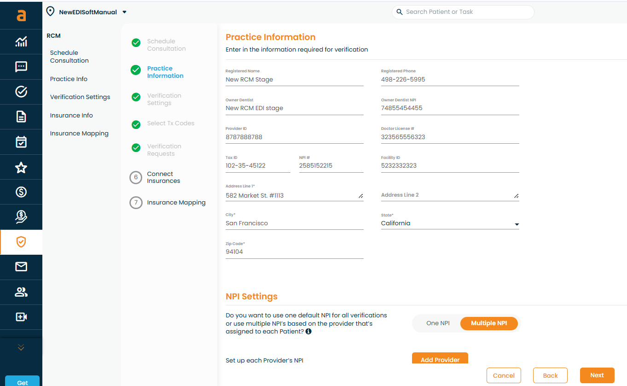Select the Multiple NPI option

[x=489, y=323]
